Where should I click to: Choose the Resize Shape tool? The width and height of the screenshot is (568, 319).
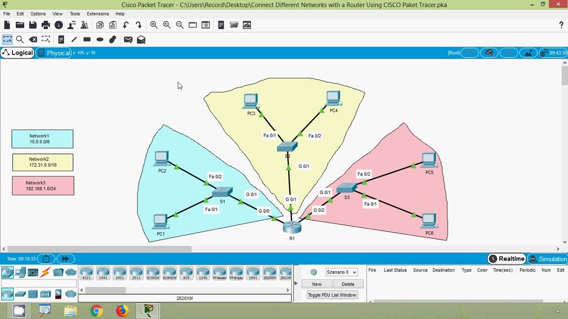click(x=46, y=39)
